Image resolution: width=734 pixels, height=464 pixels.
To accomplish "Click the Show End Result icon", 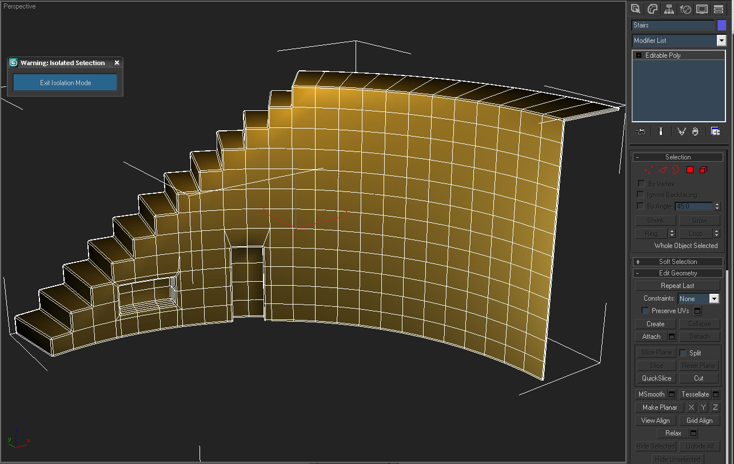I will 661,131.
